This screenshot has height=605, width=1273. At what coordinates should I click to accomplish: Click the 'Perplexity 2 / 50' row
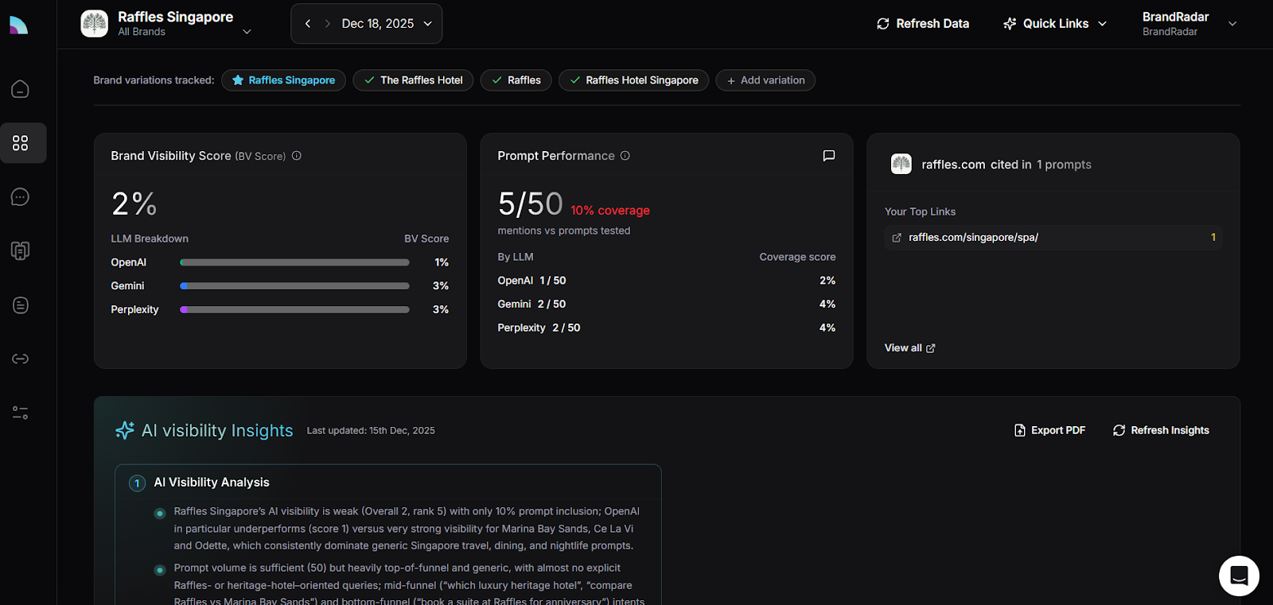(666, 328)
